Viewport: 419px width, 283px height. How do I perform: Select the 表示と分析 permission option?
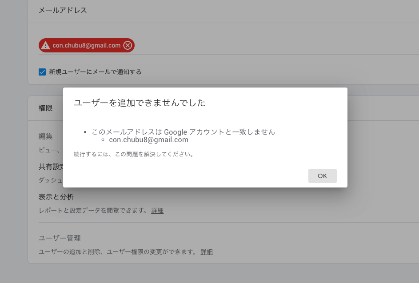[56, 197]
